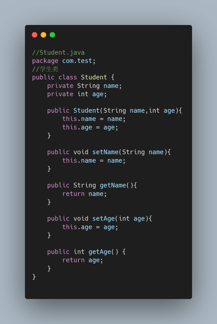Click the class keyword in the declaration
Screen dimensions: 217x324
tap(68, 77)
